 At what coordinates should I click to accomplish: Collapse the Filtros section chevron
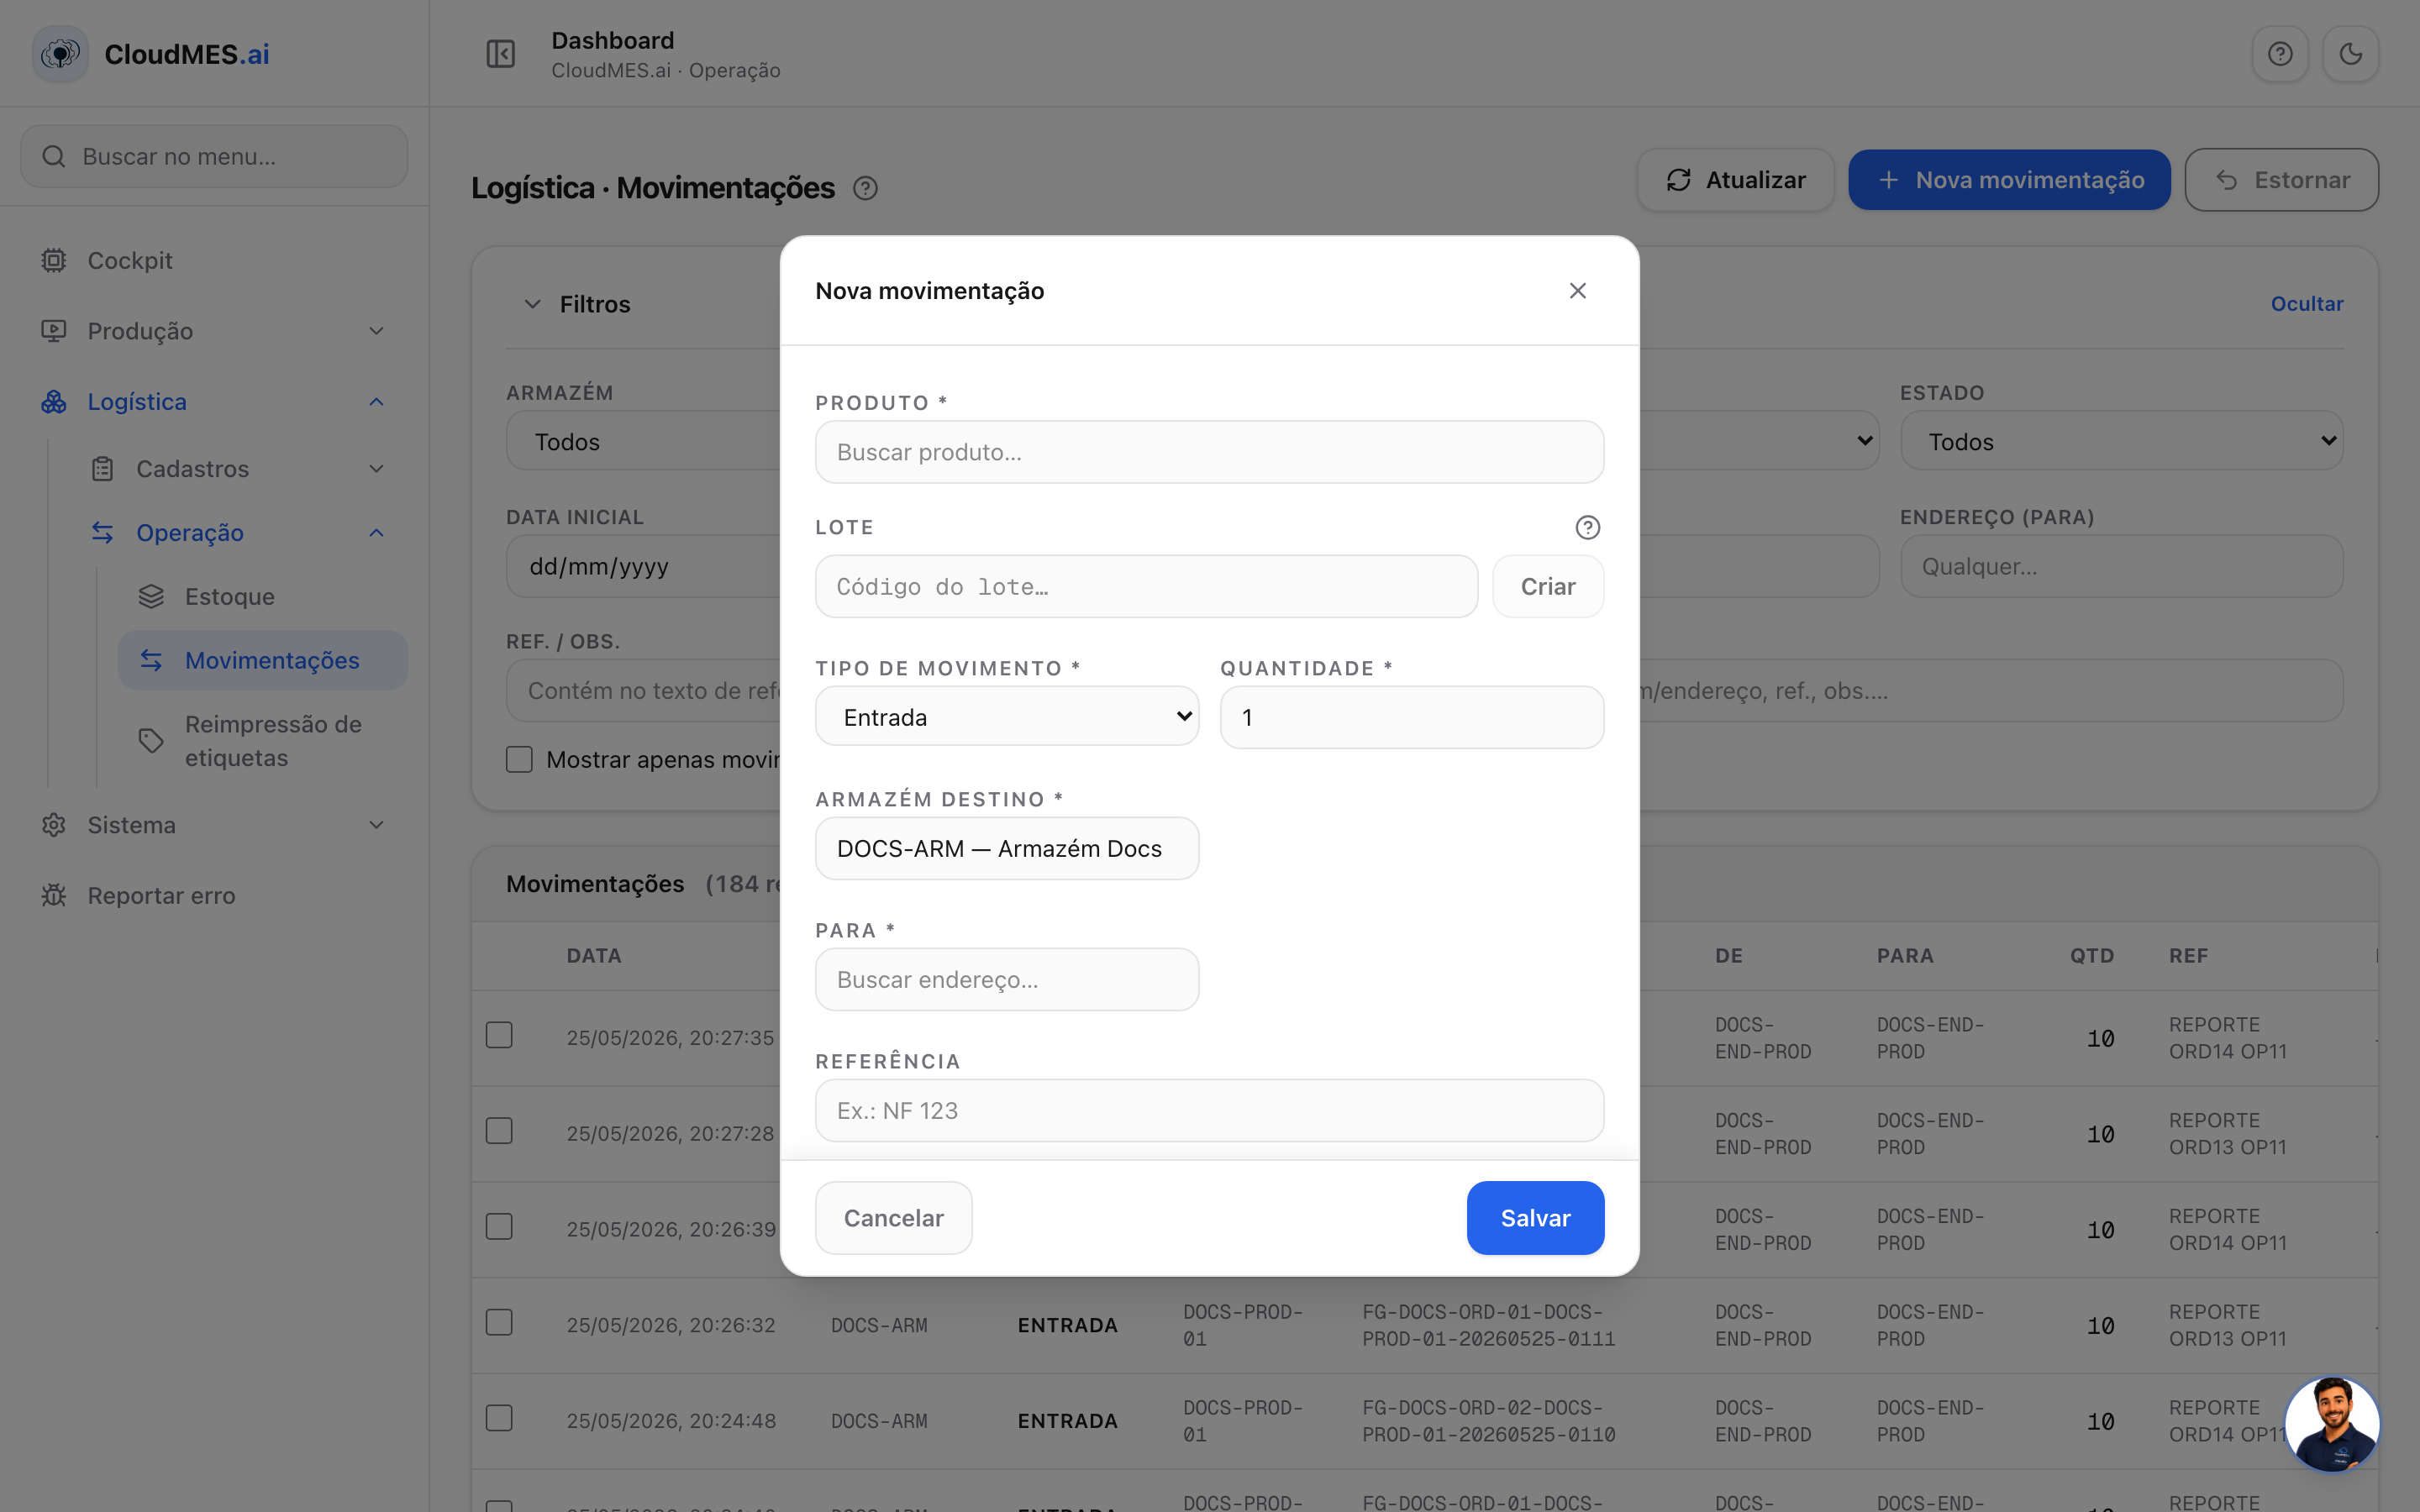(533, 304)
